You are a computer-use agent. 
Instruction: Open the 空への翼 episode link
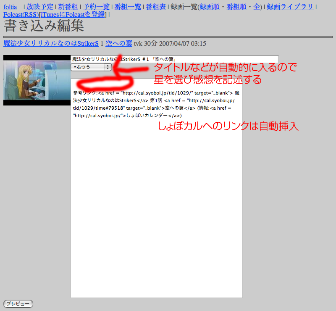(119, 44)
